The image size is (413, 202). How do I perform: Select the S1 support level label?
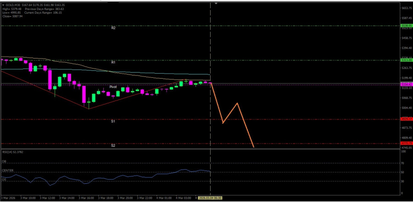pos(113,121)
